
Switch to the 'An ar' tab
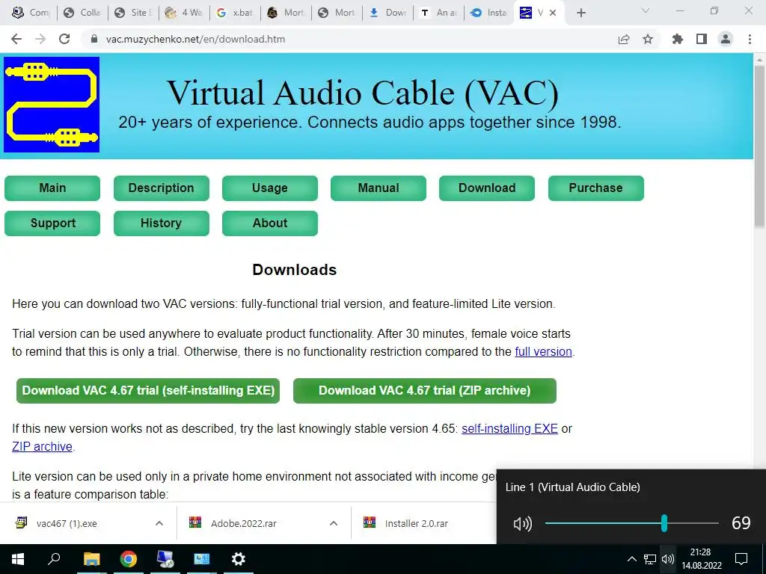tap(438, 13)
